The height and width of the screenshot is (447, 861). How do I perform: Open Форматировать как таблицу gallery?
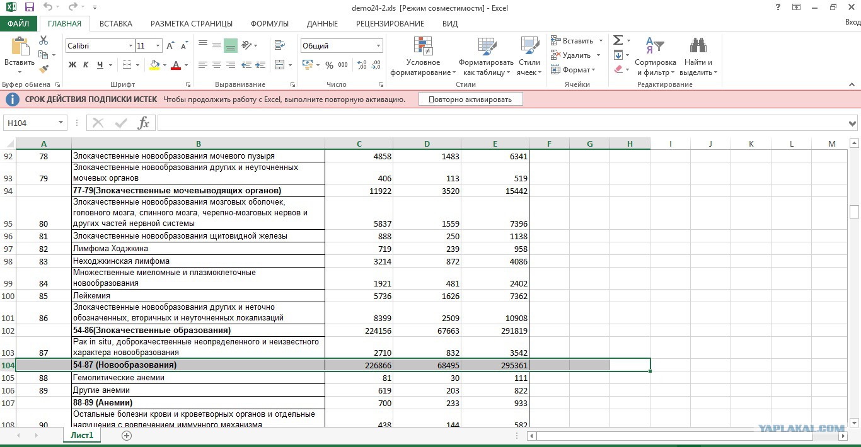pos(486,56)
